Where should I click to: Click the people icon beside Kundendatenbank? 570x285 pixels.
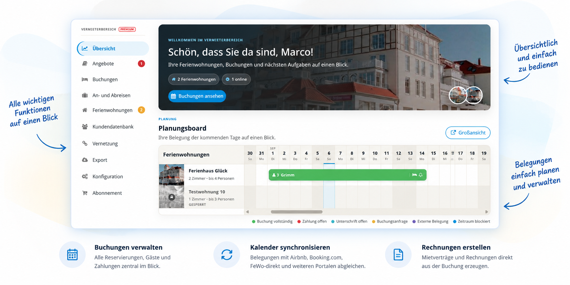85,127
